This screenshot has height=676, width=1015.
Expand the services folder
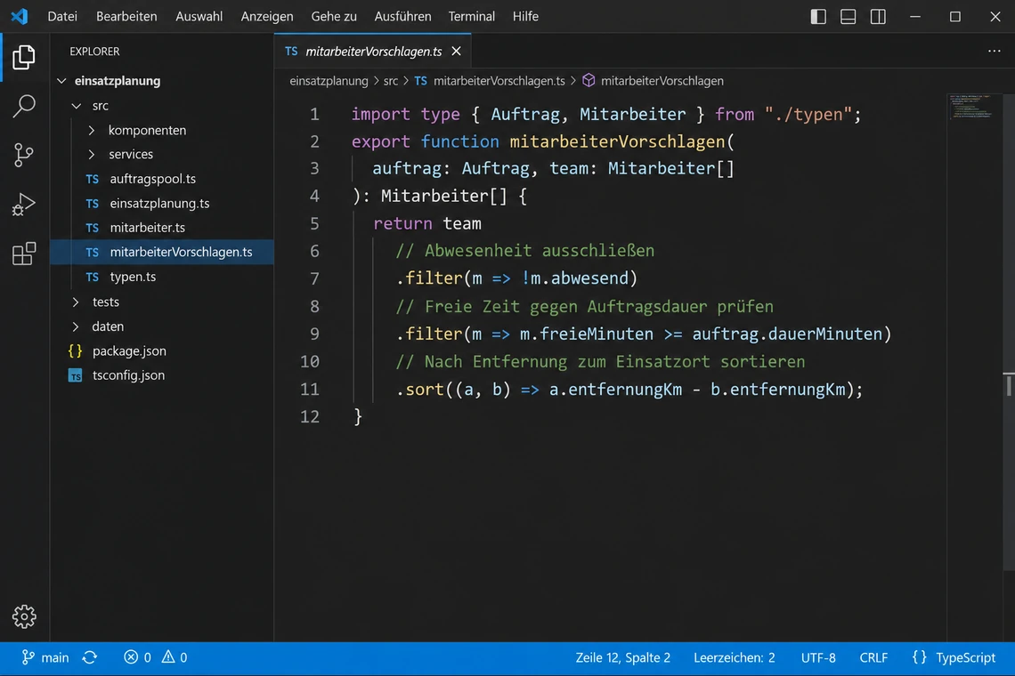tap(92, 154)
